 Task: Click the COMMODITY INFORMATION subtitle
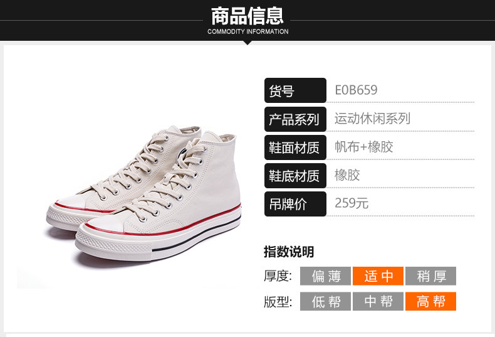[x=248, y=31]
